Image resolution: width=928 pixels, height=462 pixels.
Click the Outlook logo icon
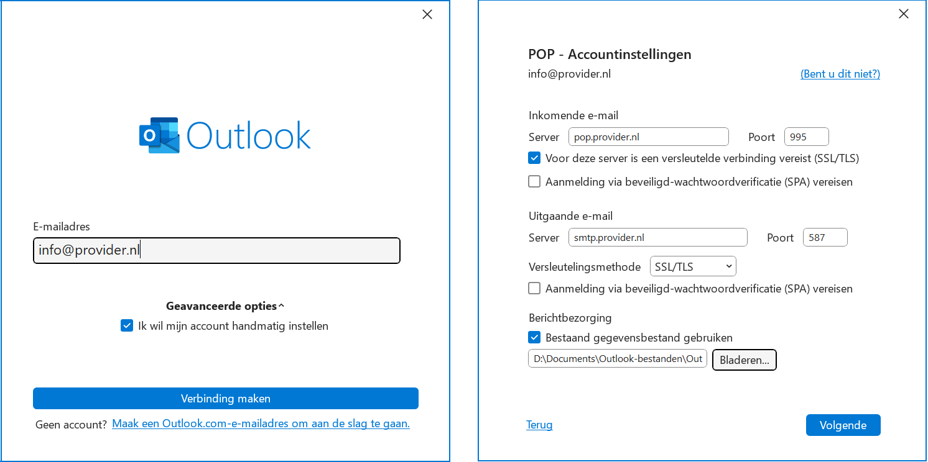[159, 135]
